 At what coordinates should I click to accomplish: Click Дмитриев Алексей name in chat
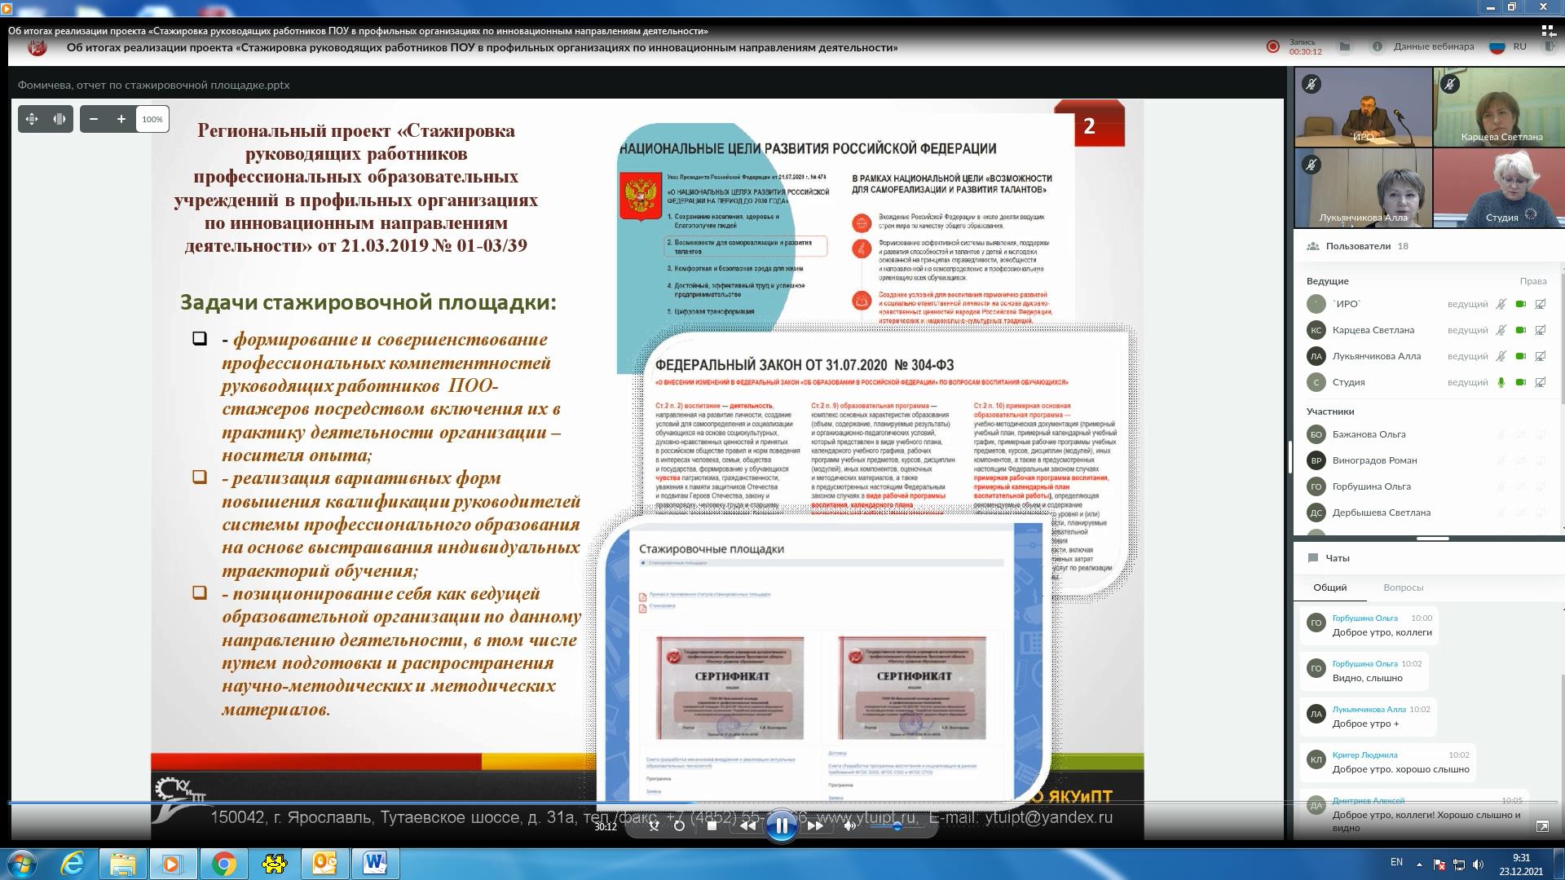click(x=1368, y=801)
